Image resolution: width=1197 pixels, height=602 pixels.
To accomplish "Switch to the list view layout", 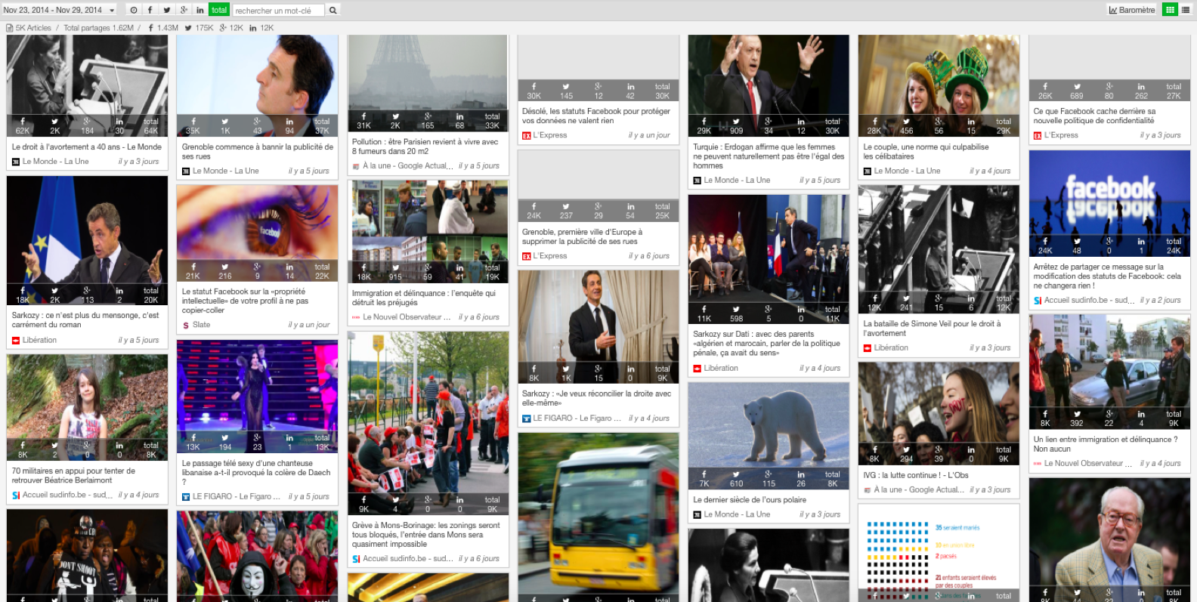I will (1186, 10).
